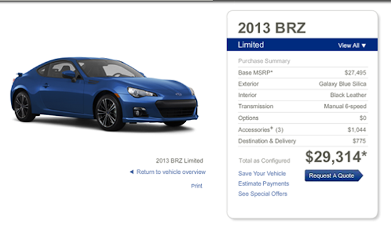
Task: Click the Manual 6-speed transmission value
Action: tap(345, 106)
